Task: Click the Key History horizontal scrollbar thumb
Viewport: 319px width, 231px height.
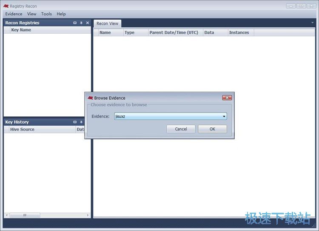Action: (x=25, y=215)
